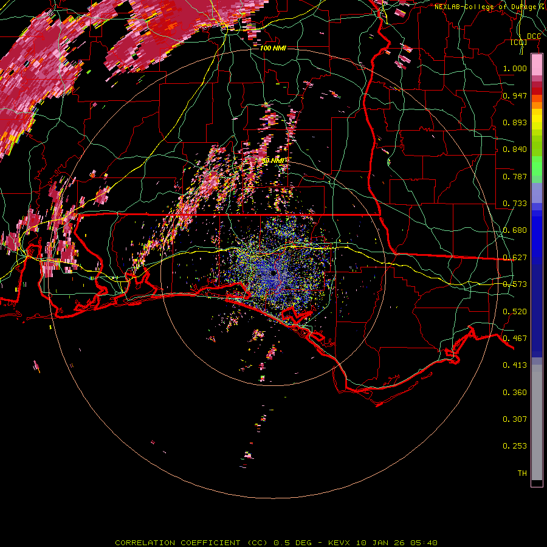Click the 1.000 value on the CC legend
The height and width of the screenshot is (547, 547).
[515, 68]
